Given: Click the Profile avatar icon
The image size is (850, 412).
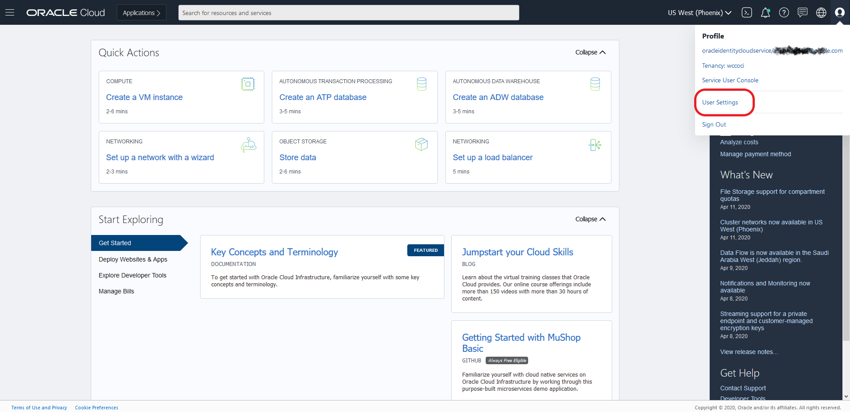Looking at the screenshot, I should [x=840, y=12].
